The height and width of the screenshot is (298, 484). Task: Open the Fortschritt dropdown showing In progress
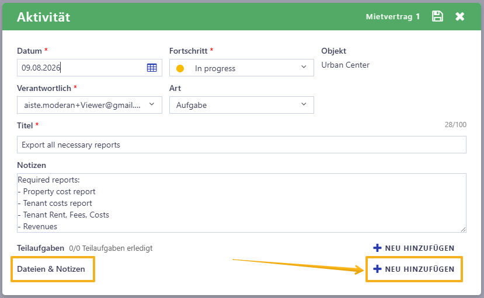point(241,68)
